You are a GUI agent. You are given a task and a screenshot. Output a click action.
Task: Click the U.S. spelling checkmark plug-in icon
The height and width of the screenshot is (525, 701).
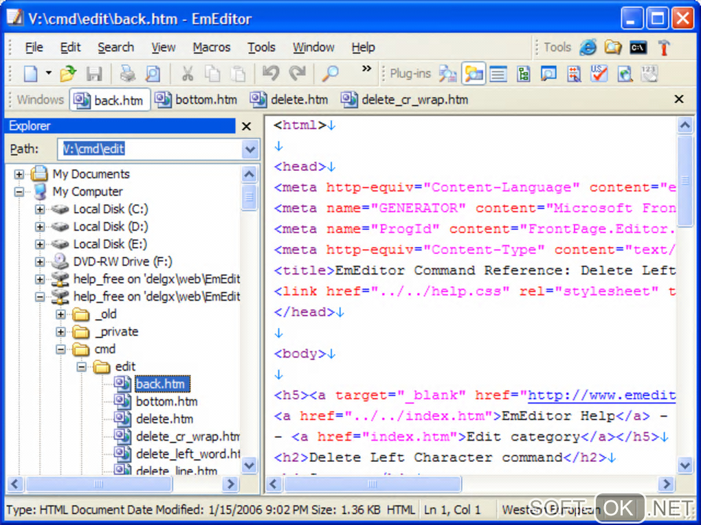pyautogui.click(x=599, y=73)
